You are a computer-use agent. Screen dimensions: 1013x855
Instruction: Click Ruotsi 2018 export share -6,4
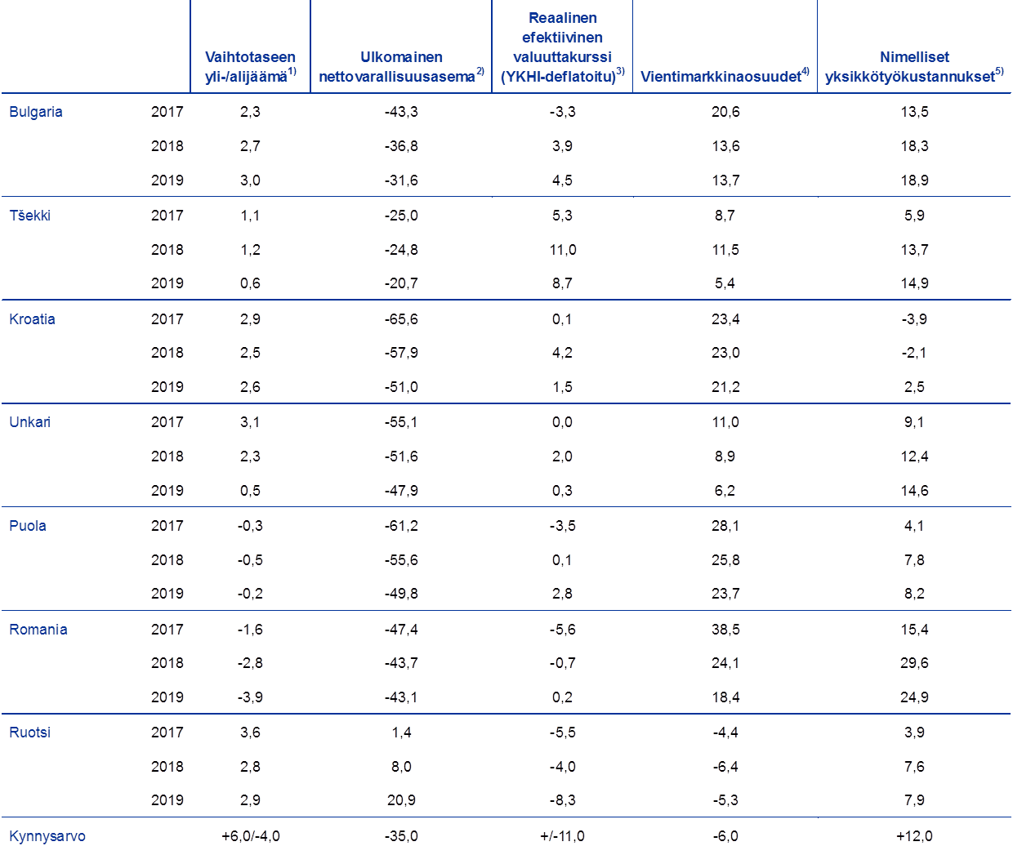coord(725,767)
